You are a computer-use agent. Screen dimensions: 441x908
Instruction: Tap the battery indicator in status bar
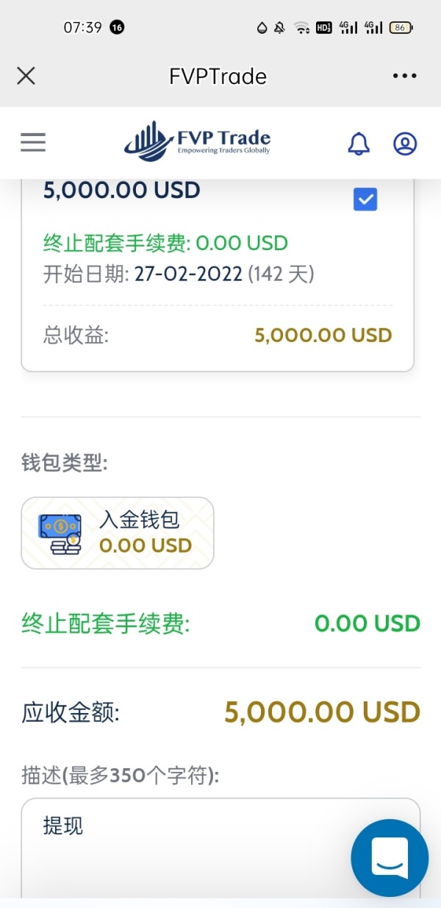coord(401,28)
